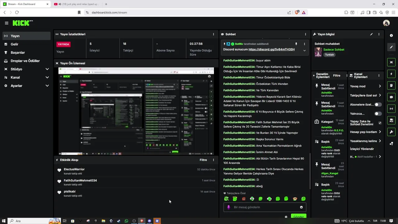Viewport: 398px width, 224px height.
Task: Click the browser address bar URL
Action: [109, 12]
